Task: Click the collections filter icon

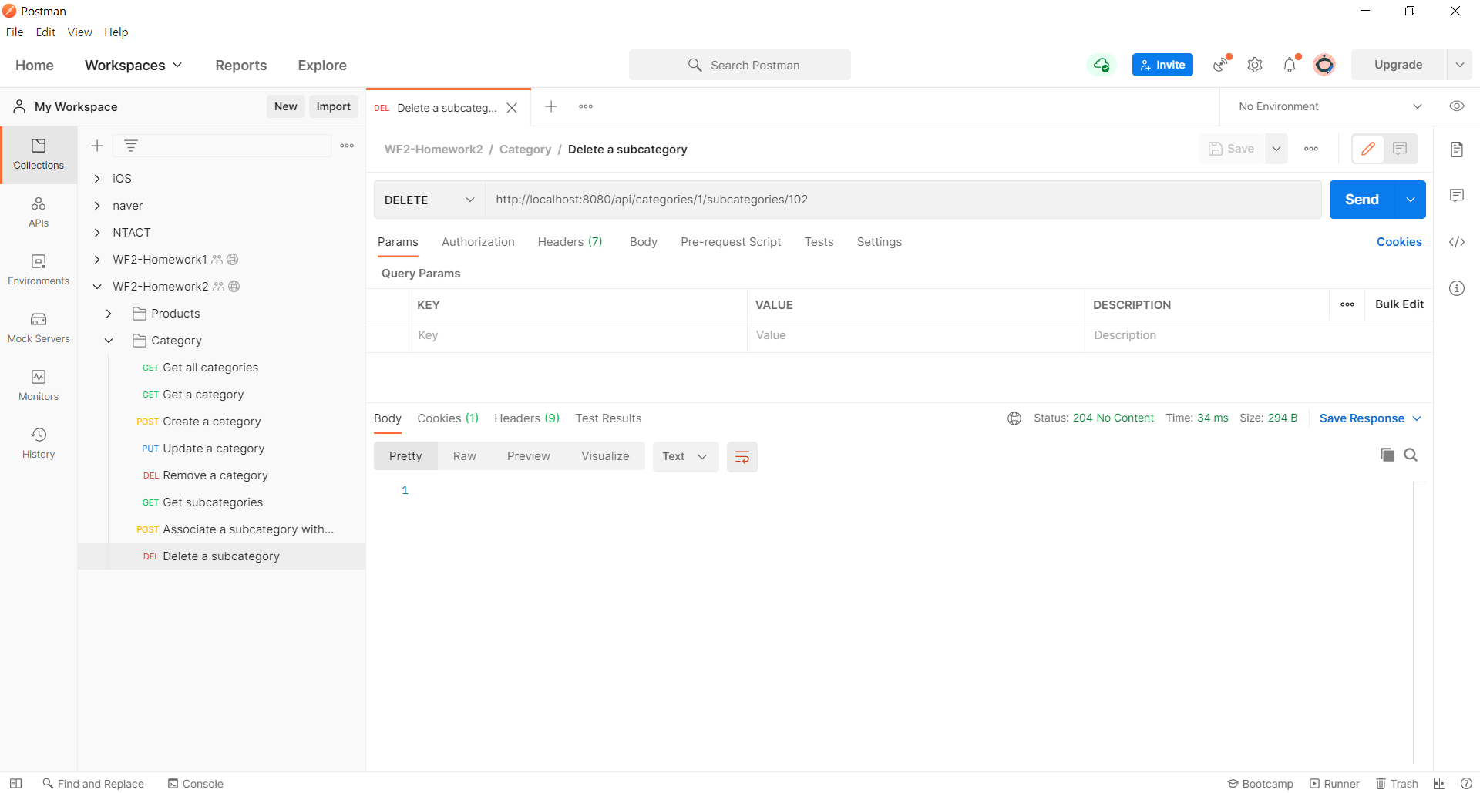Action: [131, 146]
